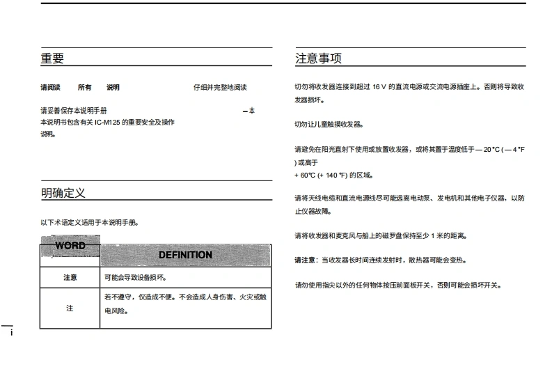Viewport: 552px width, 383px height.
Task: Click the 16 V power source warning
Action: (x=409, y=93)
